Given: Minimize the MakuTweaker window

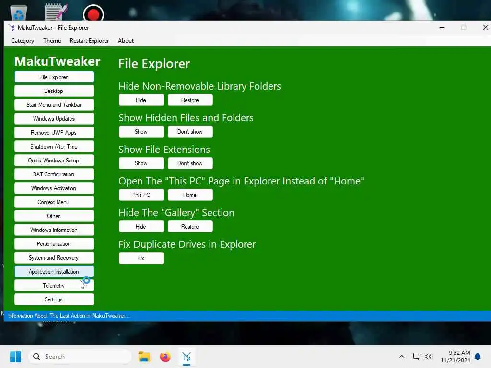Looking at the screenshot, I should 442,27.
